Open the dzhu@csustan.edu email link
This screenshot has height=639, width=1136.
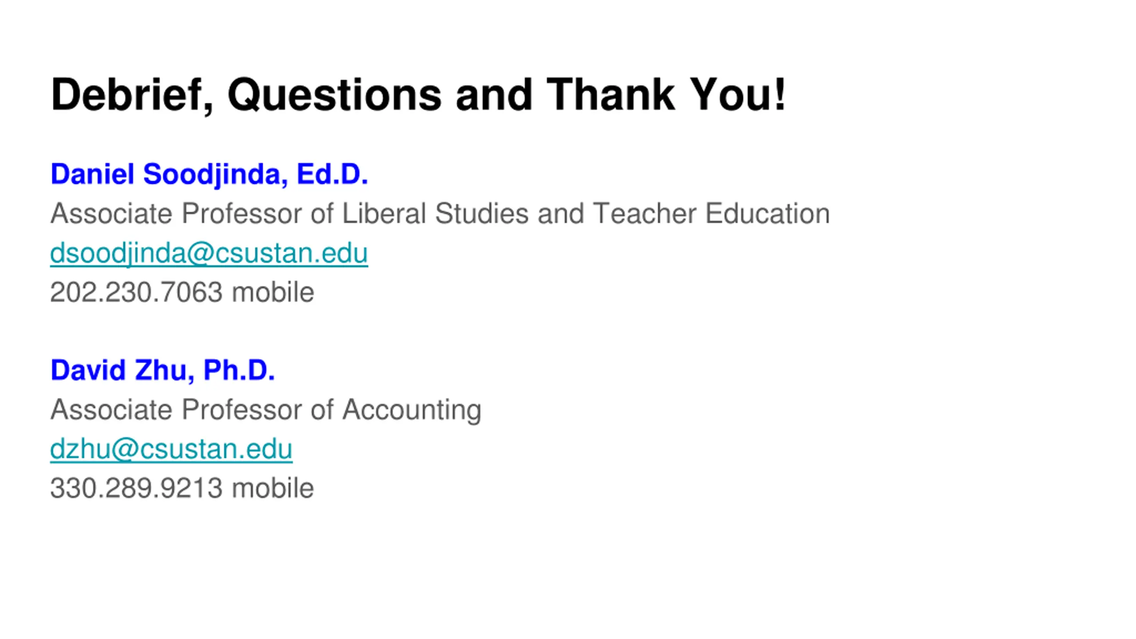tap(171, 449)
